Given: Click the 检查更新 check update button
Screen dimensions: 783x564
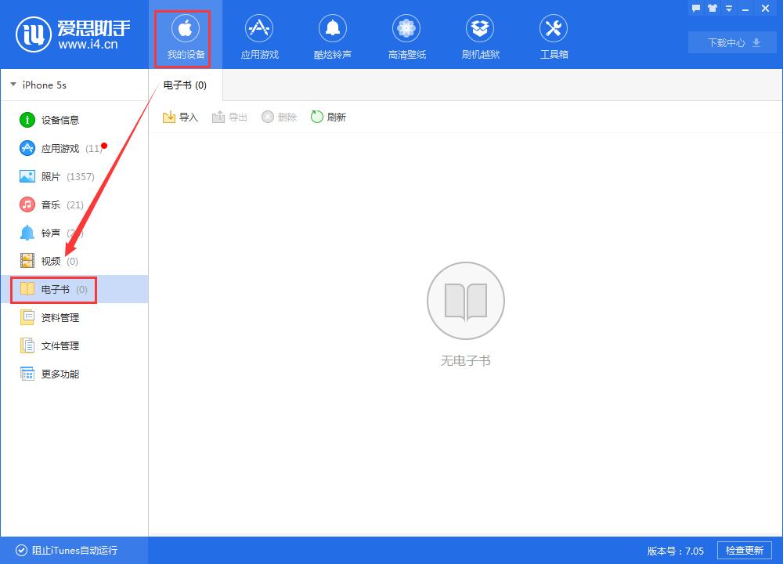Looking at the screenshot, I should point(744,550).
